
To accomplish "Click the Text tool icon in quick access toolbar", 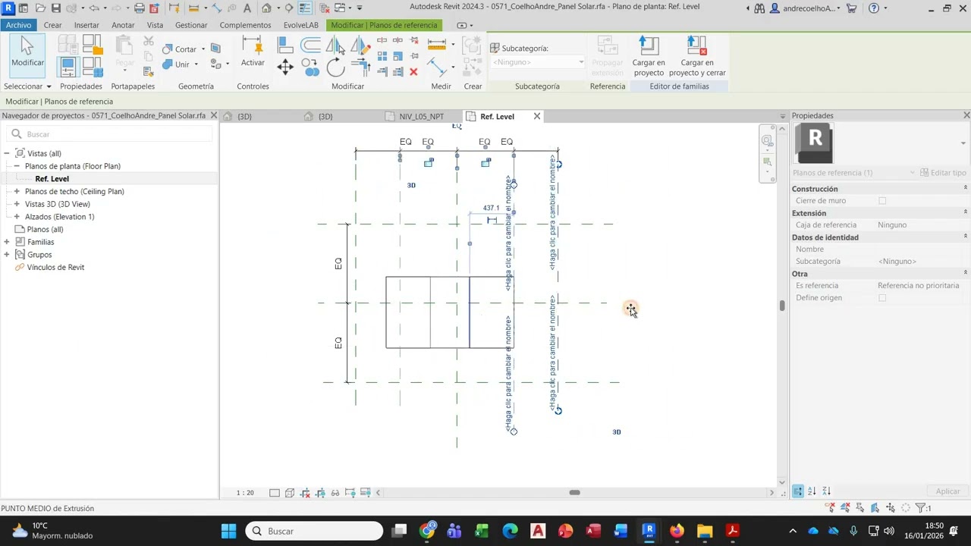I will pos(247,8).
